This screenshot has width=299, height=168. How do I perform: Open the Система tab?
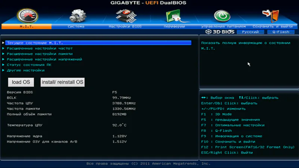[x=76, y=27]
